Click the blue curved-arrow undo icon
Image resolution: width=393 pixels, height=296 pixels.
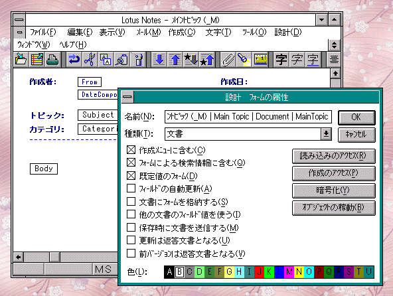pyautogui.click(x=74, y=60)
